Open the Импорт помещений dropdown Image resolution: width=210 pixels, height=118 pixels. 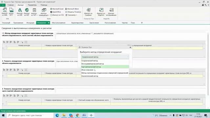click(x=44, y=12)
